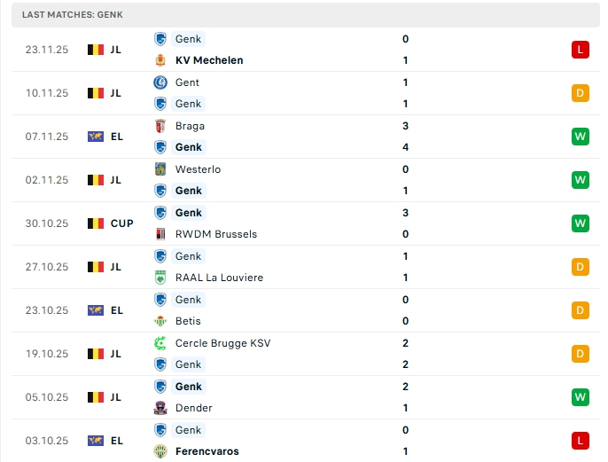Click the red L badge for KV Mechelen match
This screenshot has width=608, height=462.
tap(581, 50)
